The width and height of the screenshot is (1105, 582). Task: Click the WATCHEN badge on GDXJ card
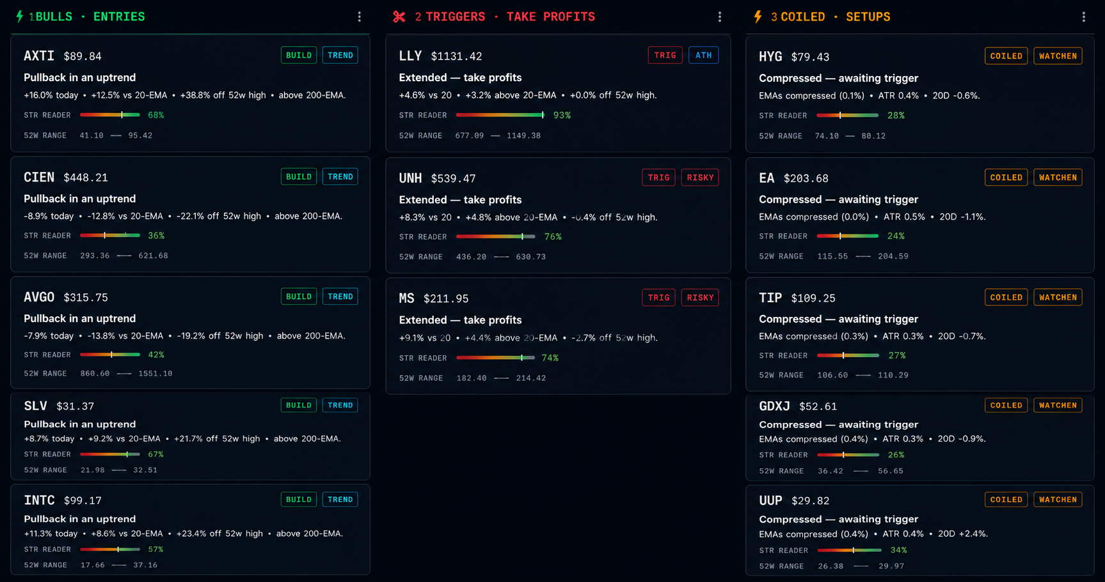[x=1058, y=405]
